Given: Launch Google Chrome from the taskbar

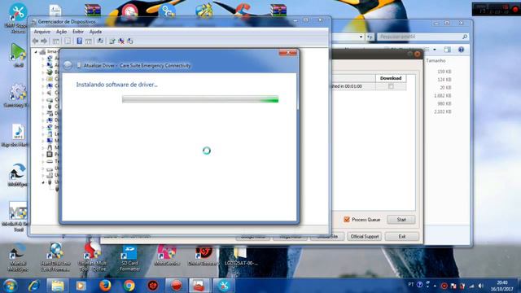Looking at the screenshot, I should click(129, 286).
